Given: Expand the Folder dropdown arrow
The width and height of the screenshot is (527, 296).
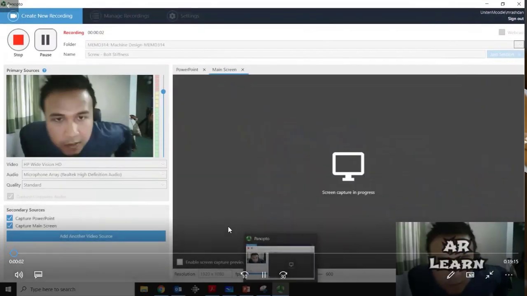Looking at the screenshot, I should pos(518,44).
